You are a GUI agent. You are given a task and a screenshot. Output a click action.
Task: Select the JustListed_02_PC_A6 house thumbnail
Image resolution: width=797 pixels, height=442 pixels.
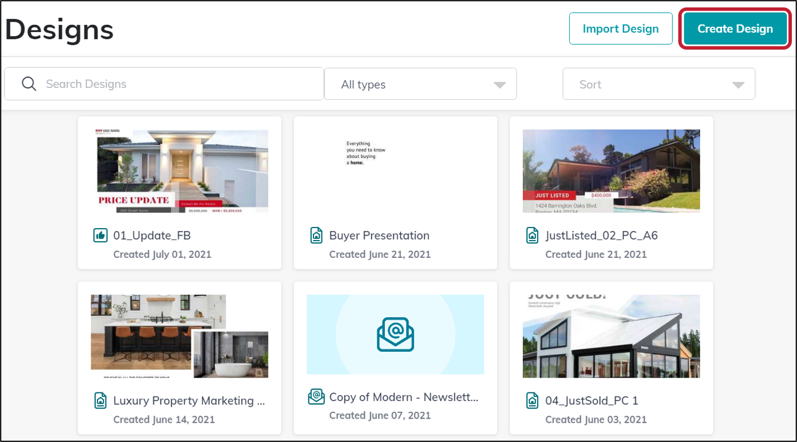click(x=611, y=171)
